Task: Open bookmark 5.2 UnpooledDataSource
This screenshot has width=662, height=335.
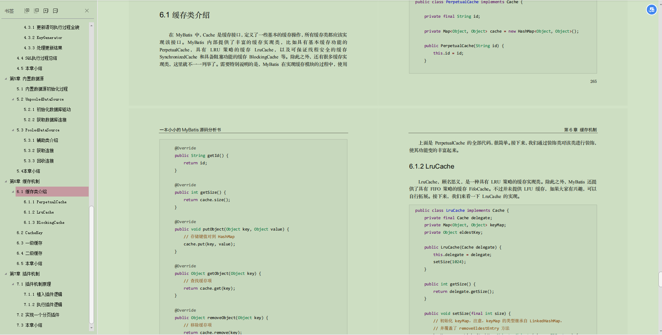Action: 40,99
